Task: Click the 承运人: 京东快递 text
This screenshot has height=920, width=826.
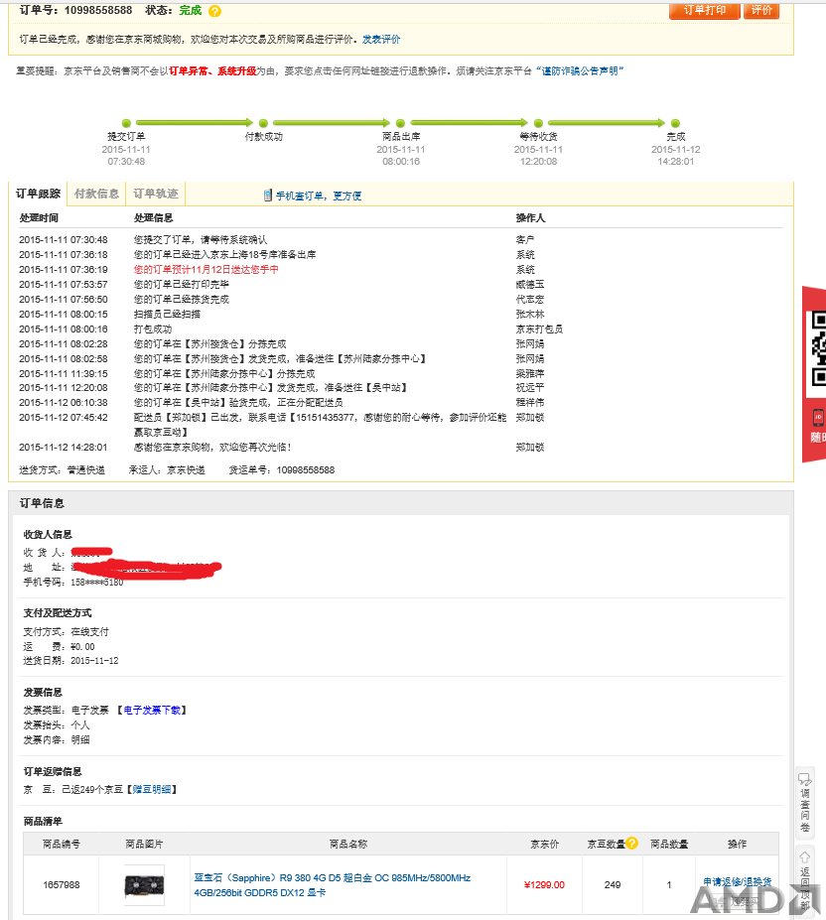Action: pos(167,470)
